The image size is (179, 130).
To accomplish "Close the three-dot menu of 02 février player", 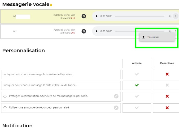I will [176, 31].
